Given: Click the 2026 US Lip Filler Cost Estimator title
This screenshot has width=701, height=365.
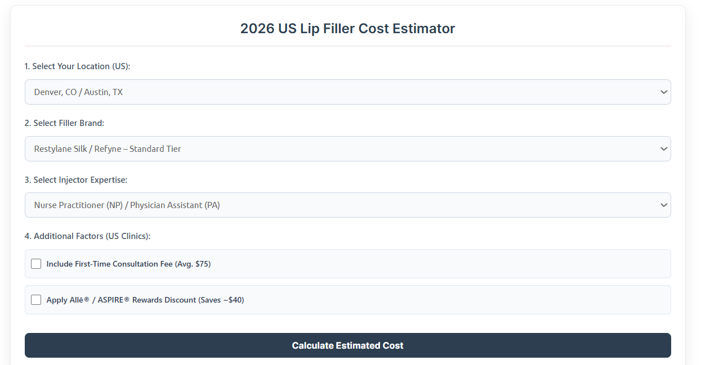Looking at the screenshot, I should [347, 28].
